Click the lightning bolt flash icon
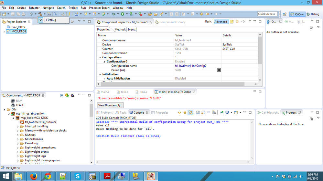Screen dimensions: 323x181 pos(70,14)
